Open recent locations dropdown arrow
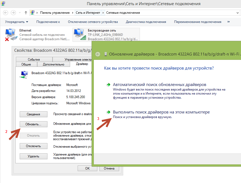This screenshot has width=241, height=183. click(20, 13)
